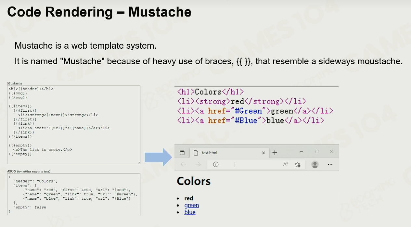411x227 pixels.
Task: Click the "empty": false JSON line
Action: [x=30, y=207]
